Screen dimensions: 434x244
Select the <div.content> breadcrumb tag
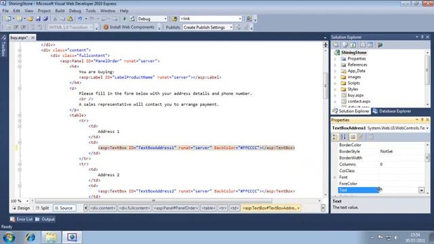[x=102, y=208]
